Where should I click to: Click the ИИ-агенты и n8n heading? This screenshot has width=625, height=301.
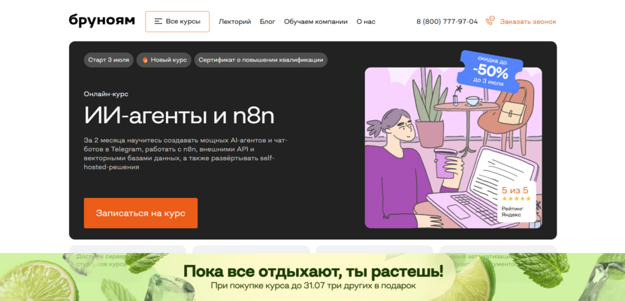180,116
